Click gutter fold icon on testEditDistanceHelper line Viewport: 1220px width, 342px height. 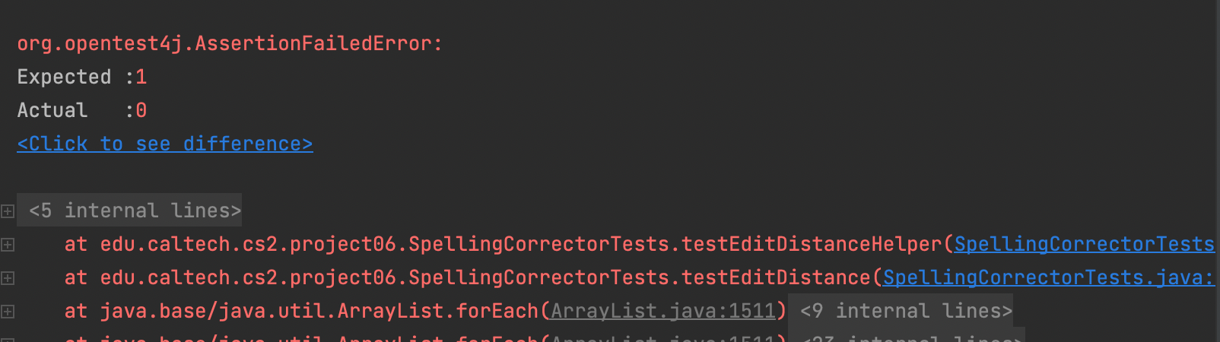[x=8, y=245]
